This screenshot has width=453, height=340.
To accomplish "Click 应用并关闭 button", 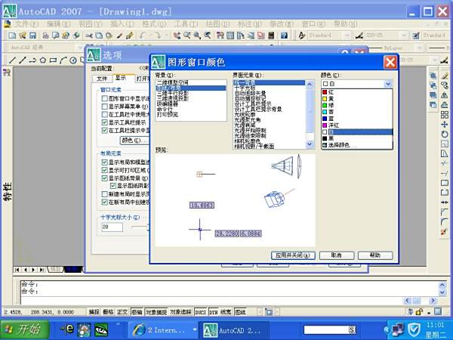I will 293,255.
